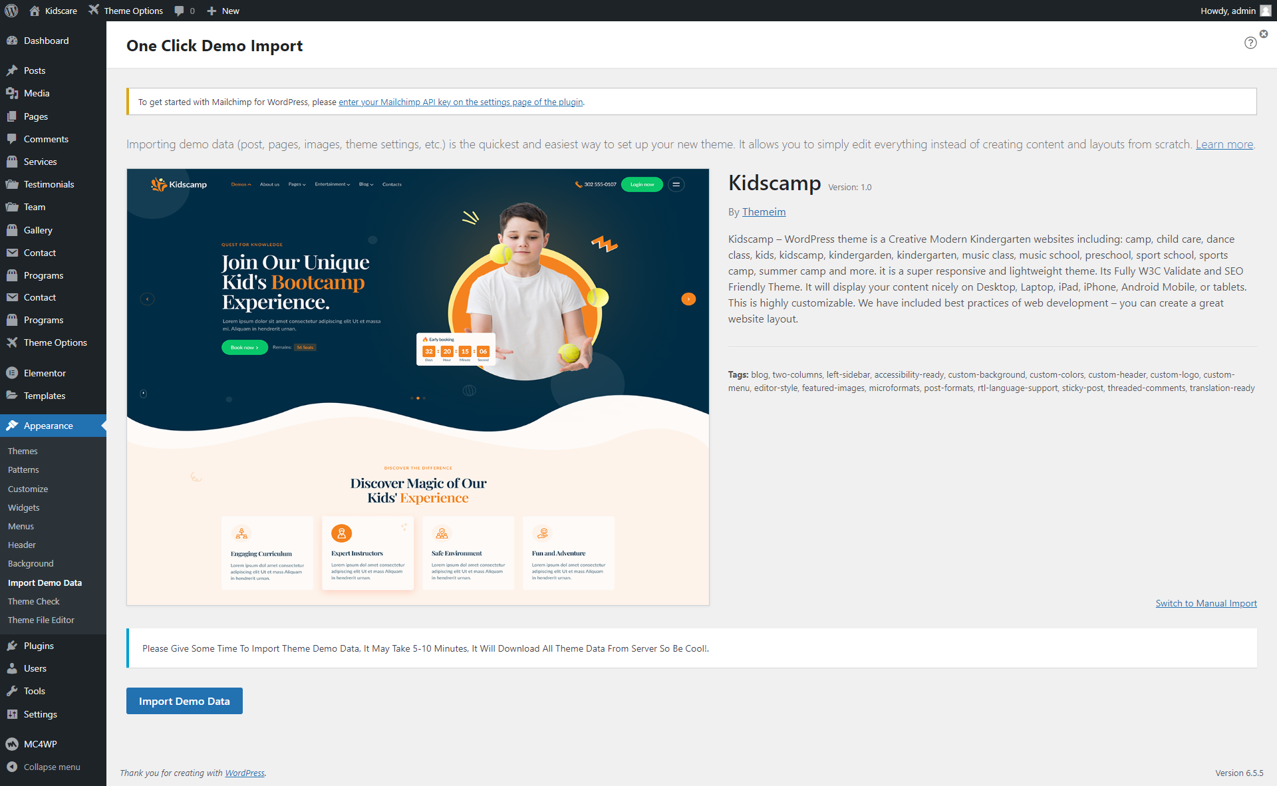The height and width of the screenshot is (786, 1277).
Task: Click the Kidscamp theme title
Action: coord(775,182)
